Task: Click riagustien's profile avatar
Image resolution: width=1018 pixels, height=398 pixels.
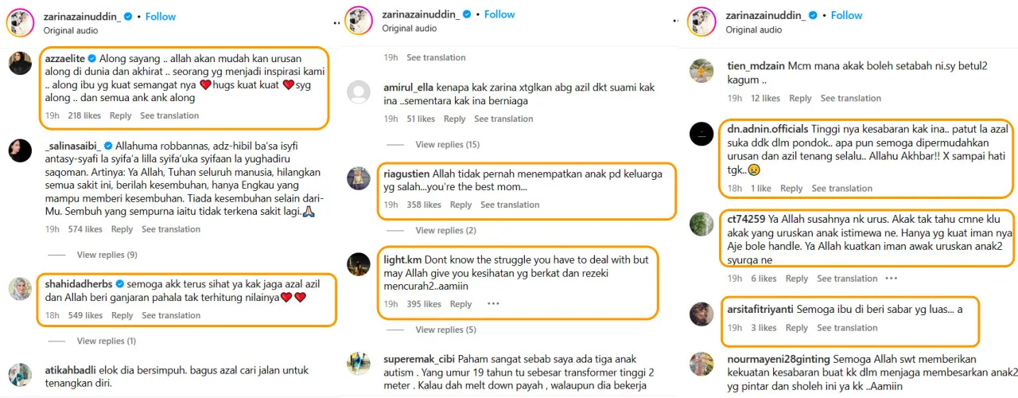Action: pos(359,178)
